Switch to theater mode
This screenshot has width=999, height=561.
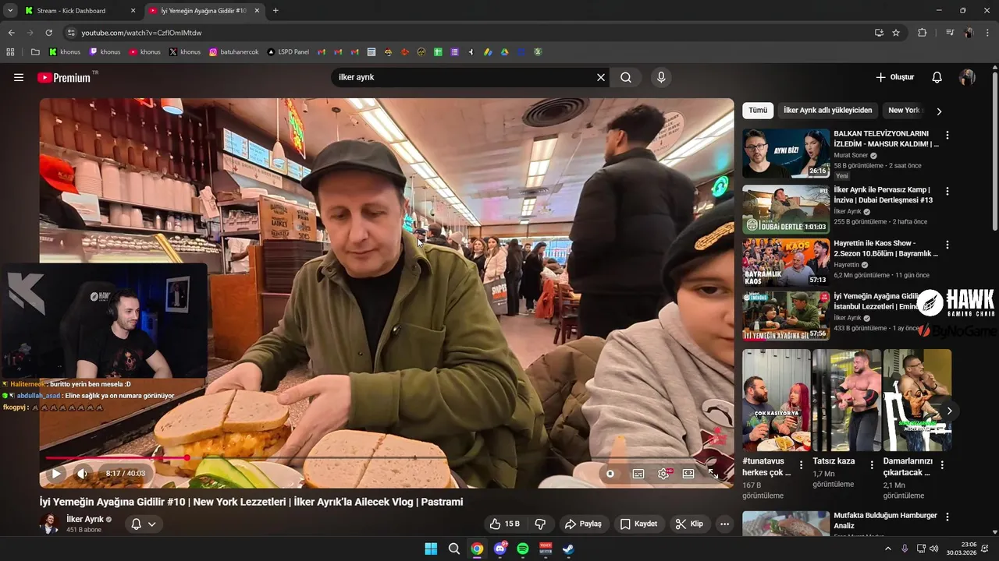688,474
